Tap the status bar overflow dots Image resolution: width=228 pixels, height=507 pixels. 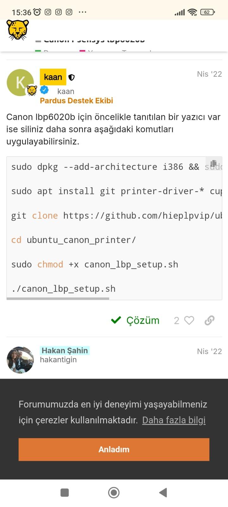pyautogui.click(x=82, y=12)
